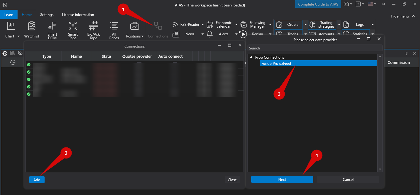Click the pie chart icon in Statistics panel
This screenshot has width=420, height=195.
tap(13, 62)
